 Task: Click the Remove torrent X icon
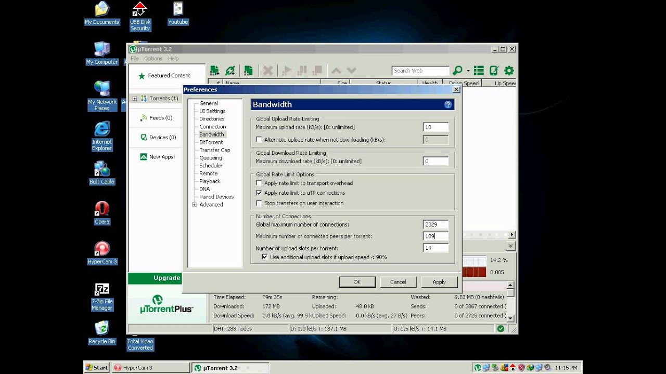[268, 71]
